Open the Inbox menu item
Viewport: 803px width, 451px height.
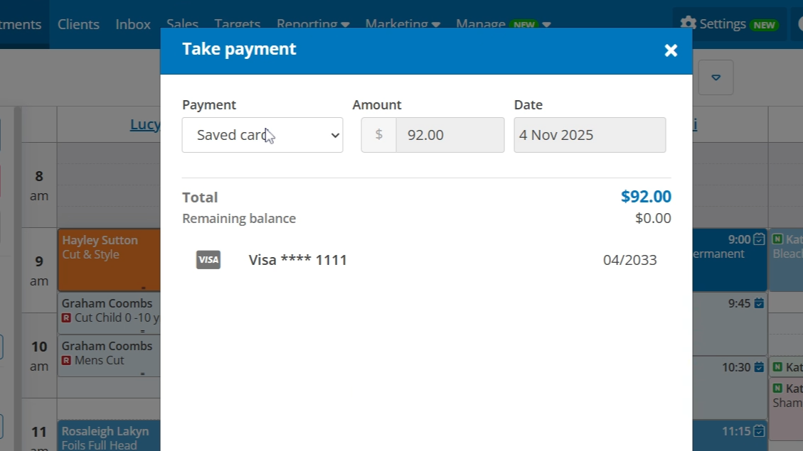[132, 24]
